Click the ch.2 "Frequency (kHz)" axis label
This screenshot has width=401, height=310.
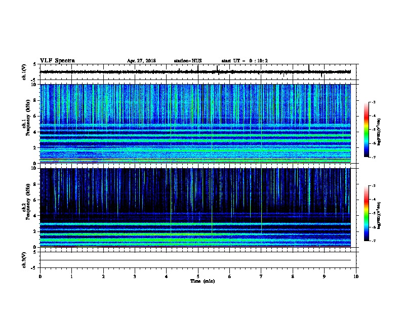[x=28, y=202]
